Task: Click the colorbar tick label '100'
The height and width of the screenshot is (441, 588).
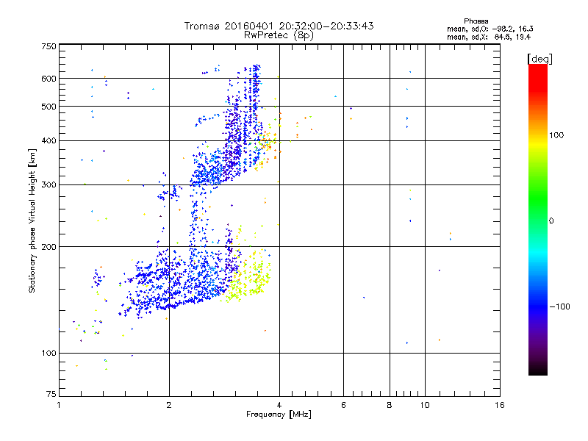Action: [556, 135]
